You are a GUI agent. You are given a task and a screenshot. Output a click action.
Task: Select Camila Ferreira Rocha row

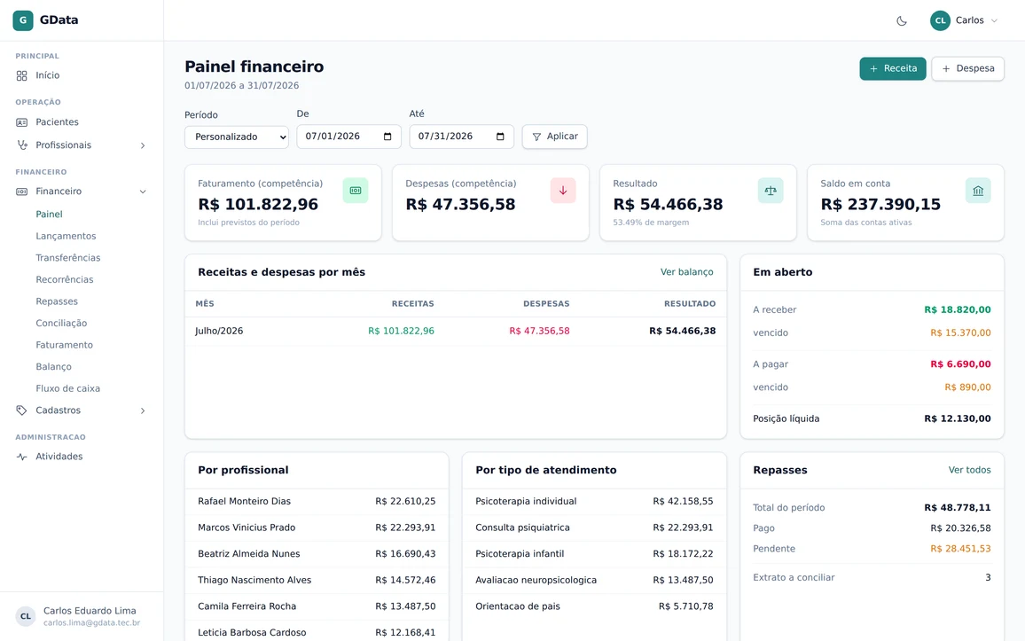[x=317, y=606]
